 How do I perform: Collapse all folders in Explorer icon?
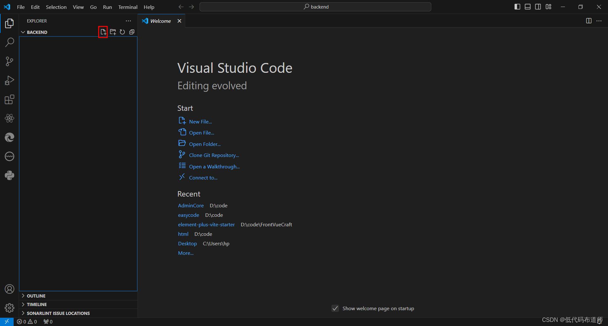point(132,32)
